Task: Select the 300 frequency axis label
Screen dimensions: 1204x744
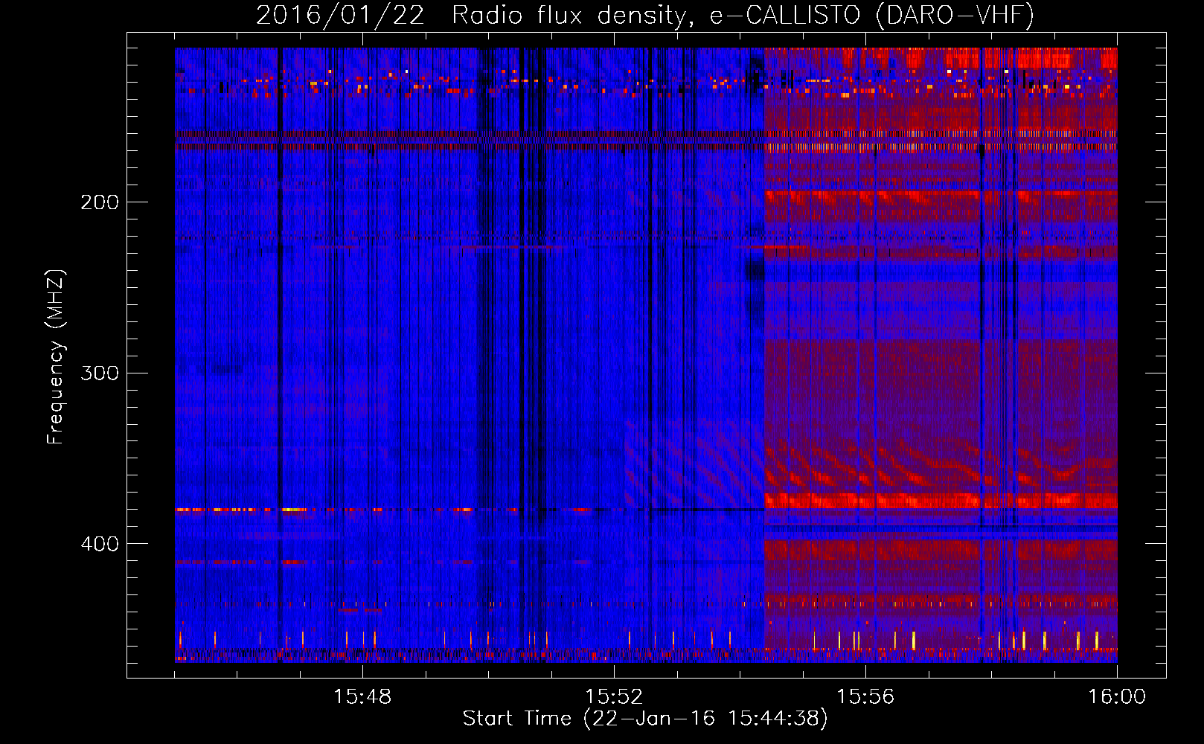Action: 99,372
